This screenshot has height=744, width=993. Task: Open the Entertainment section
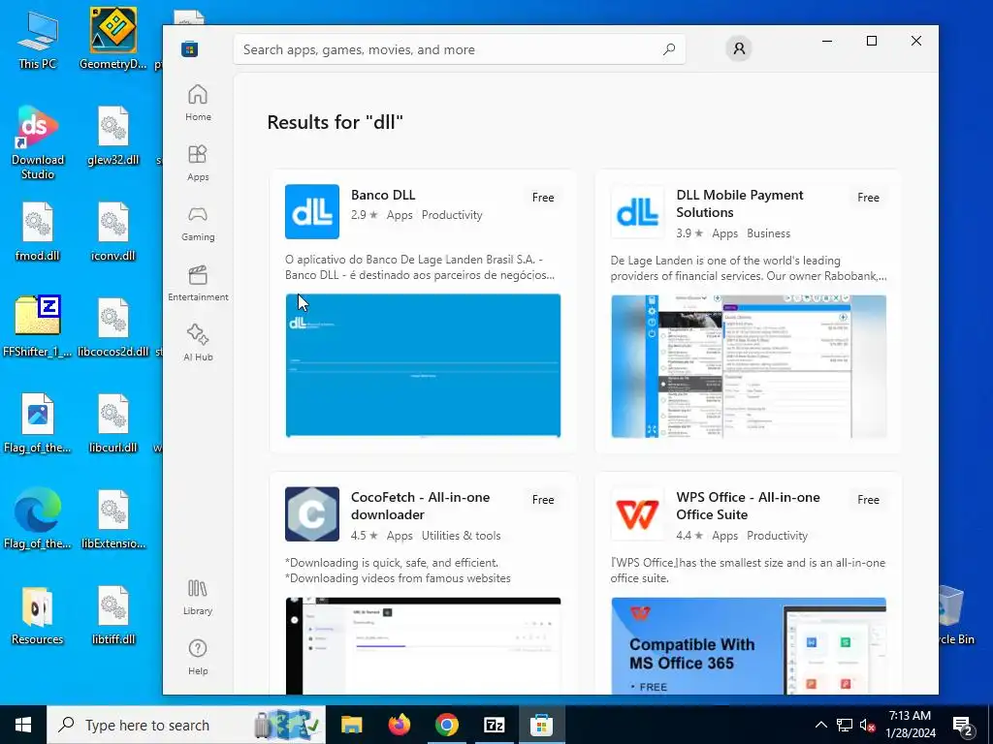pos(198,283)
